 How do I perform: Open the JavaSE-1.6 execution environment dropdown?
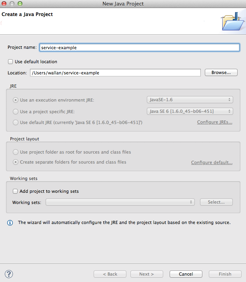[190, 100]
